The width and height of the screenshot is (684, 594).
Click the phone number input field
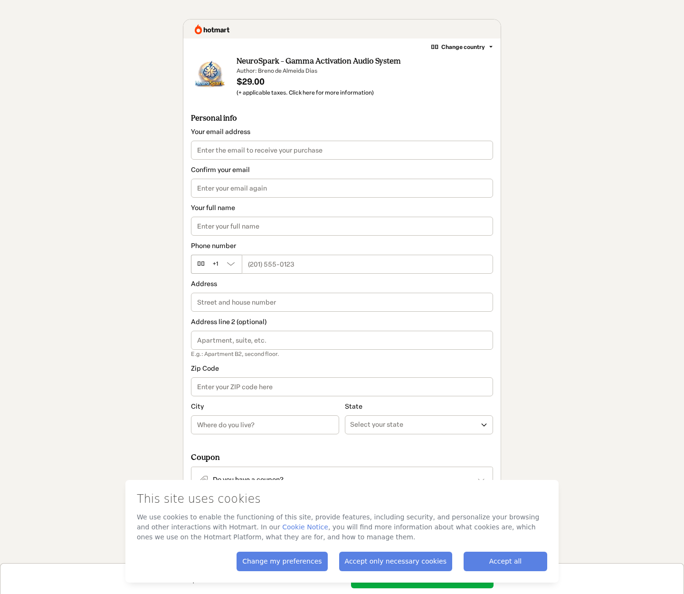367,264
